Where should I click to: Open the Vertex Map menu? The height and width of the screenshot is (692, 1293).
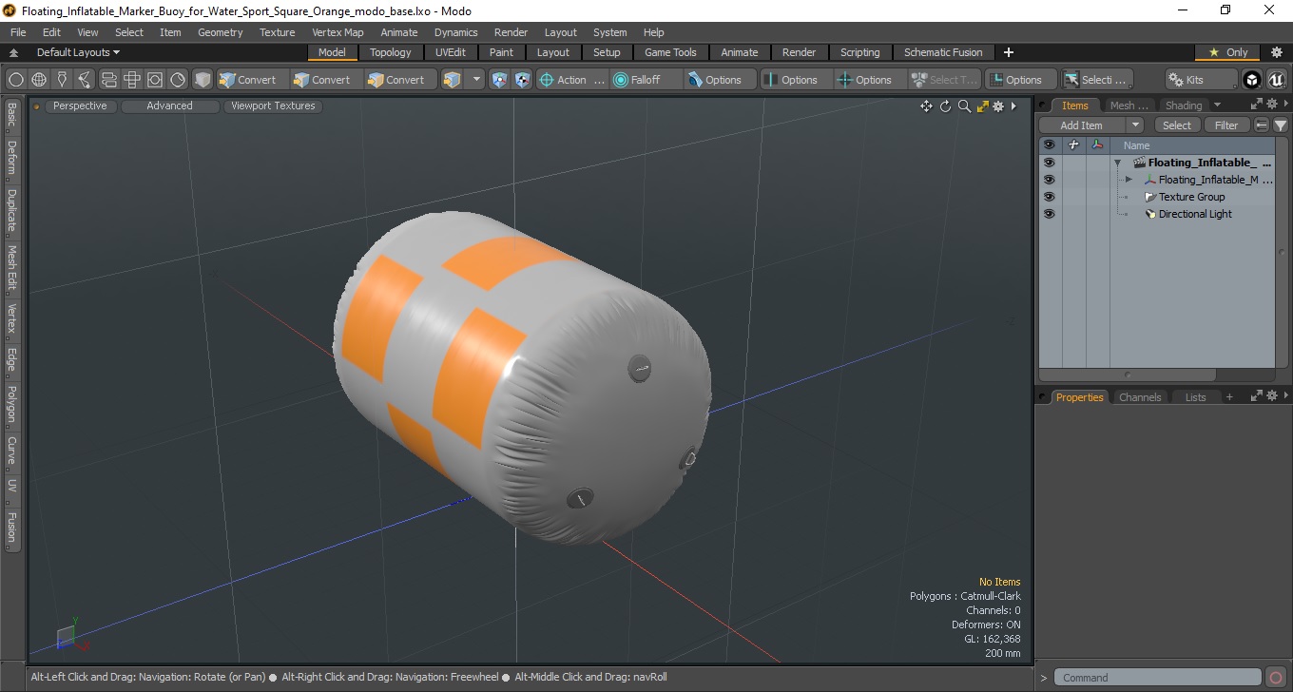coord(338,32)
